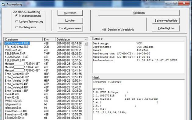192x120 pixels.
Task: Select file Brei-441.48J
Action: pos(12,94)
